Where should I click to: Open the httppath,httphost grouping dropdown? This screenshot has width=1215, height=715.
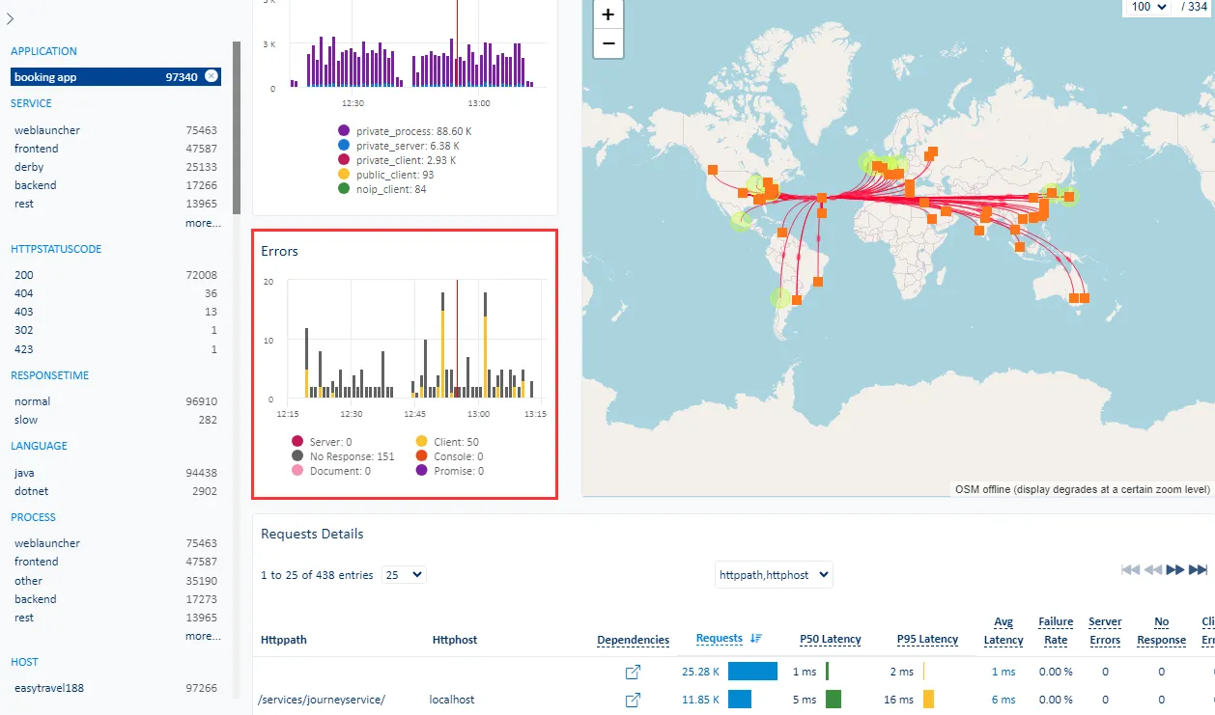[x=774, y=575]
